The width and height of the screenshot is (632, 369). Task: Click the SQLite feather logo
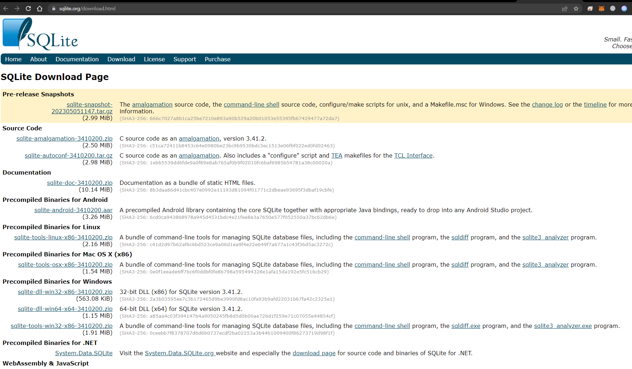coord(40,34)
